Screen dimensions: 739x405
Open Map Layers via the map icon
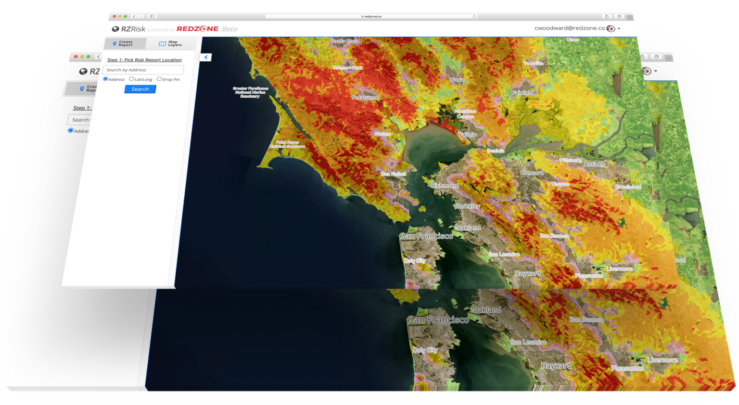coord(162,43)
